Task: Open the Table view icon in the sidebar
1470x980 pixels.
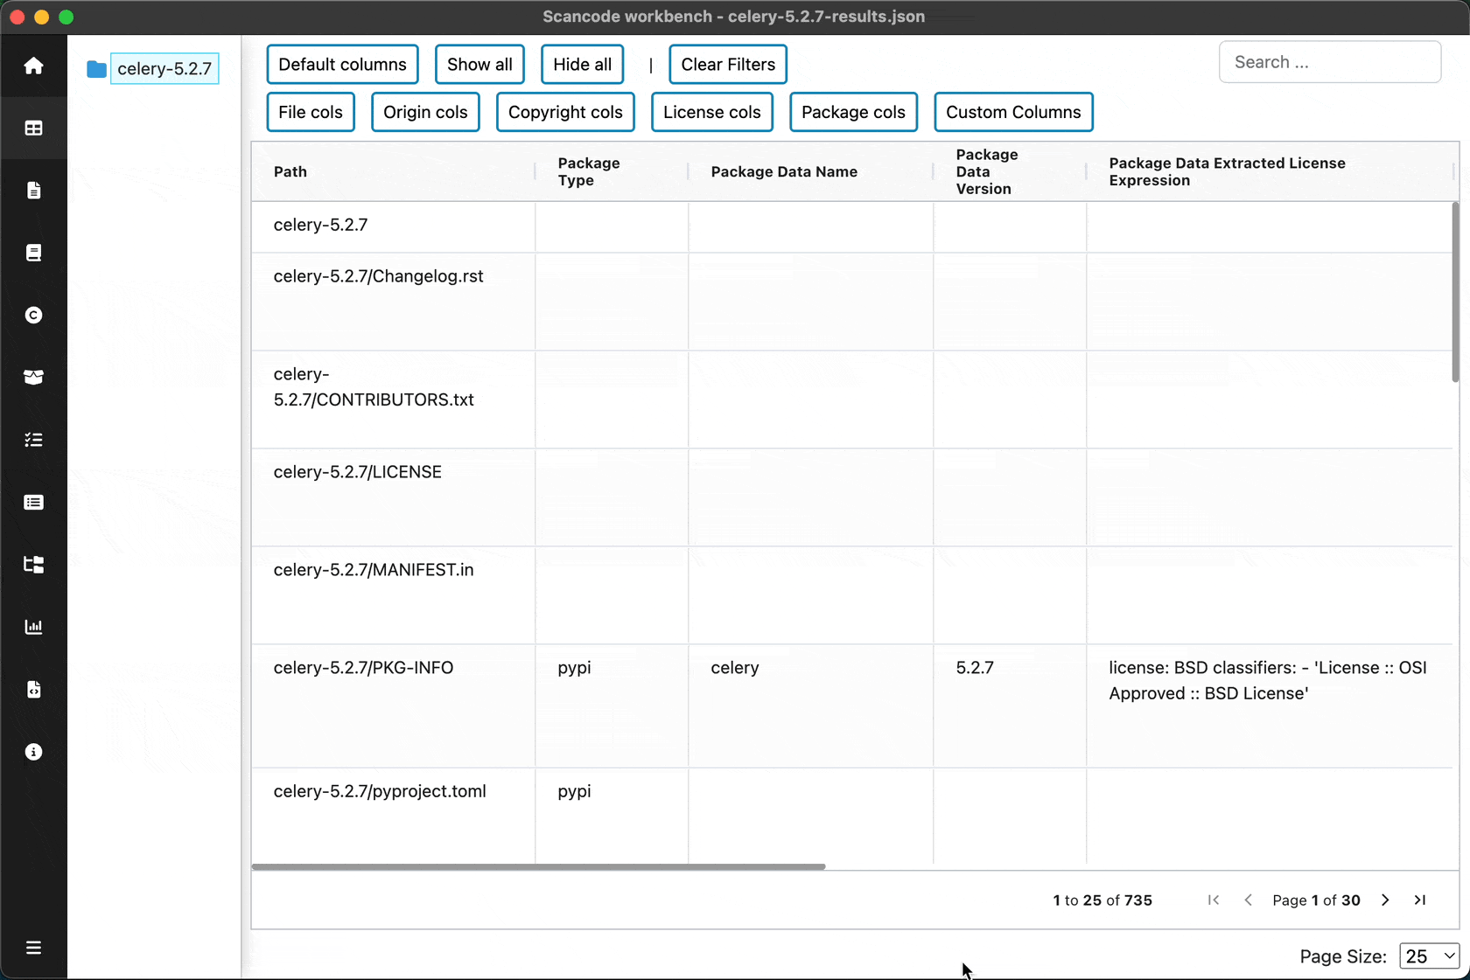Action: point(33,129)
